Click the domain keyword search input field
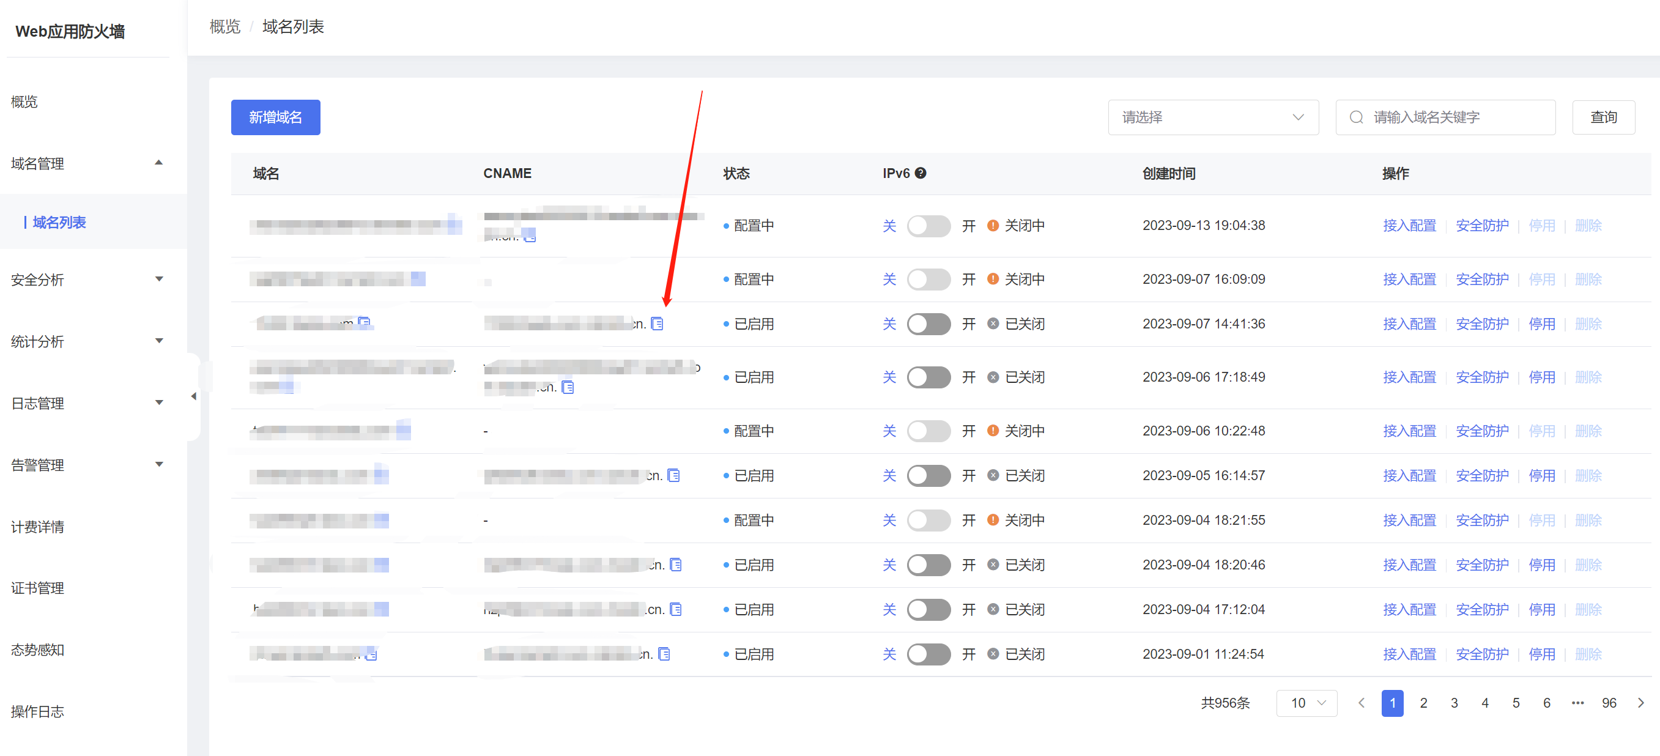1660x756 pixels. click(x=1456, y=117)
